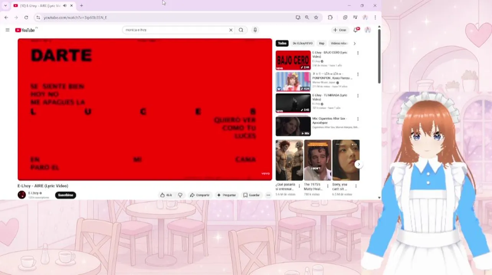
Task: Like the video with thumbs up
Action: pos(166,195)
